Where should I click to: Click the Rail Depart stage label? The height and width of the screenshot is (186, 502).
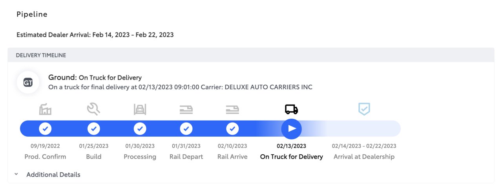click(186, 157)
